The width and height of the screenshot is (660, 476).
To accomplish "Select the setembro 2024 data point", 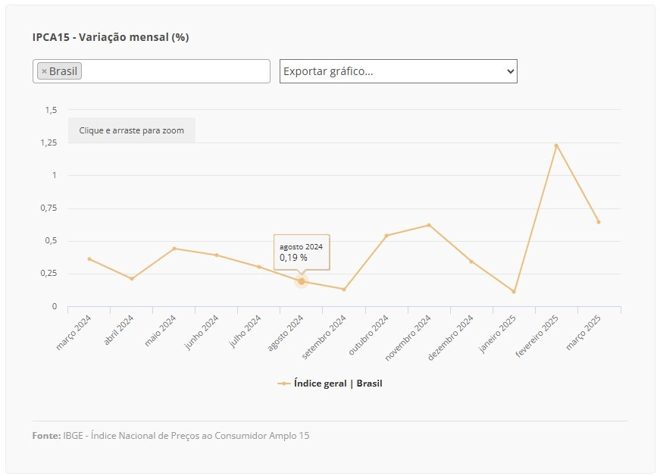I will click(344, 289).
